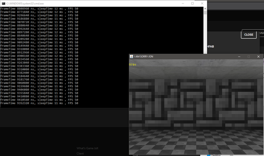264x156 pixels.
Task: Click the console line frameTime 9310080 ns
Action: [39, 69]
